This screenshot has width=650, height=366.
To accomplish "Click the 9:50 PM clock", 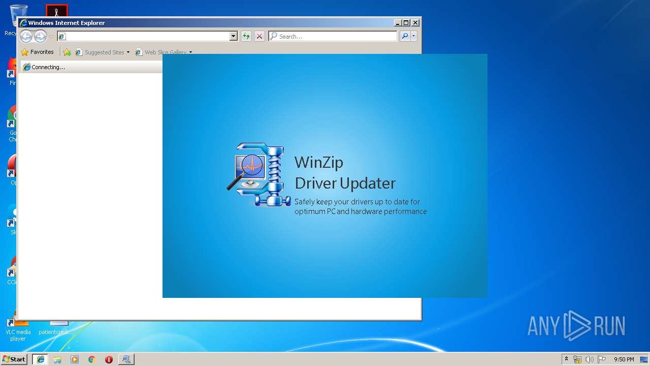I will coord(624,359).
